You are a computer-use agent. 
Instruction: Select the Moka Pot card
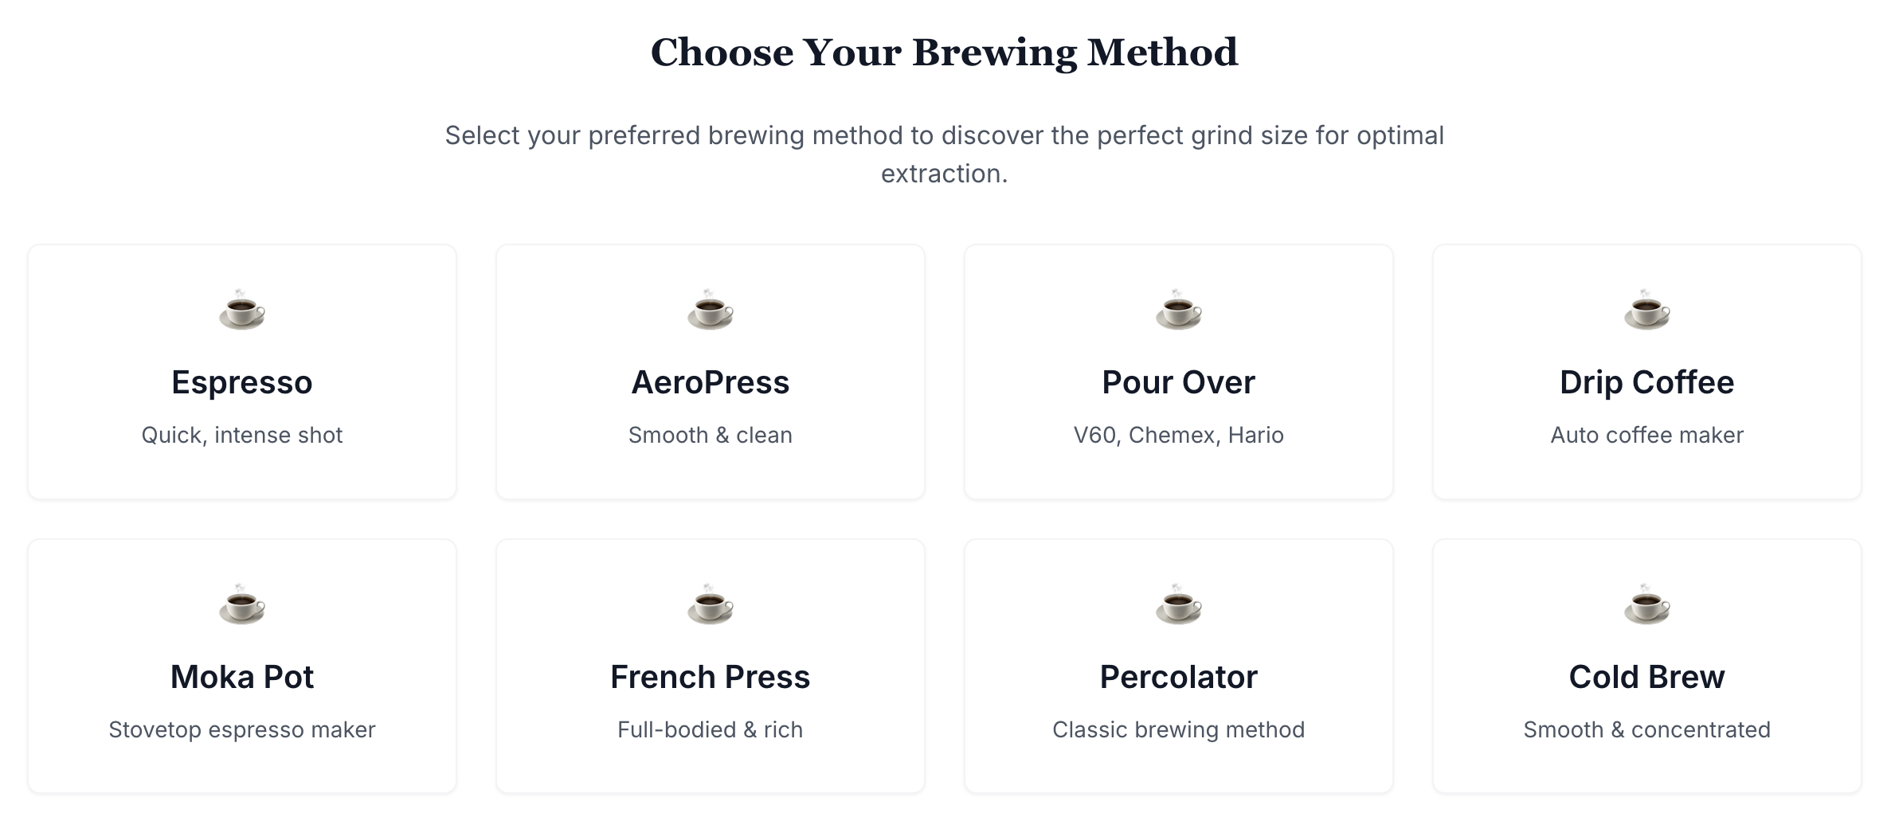pyautogui.click(x=242, y=667)
